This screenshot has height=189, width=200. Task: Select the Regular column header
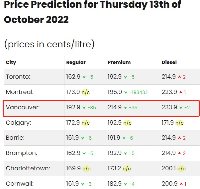coord(76,62)
